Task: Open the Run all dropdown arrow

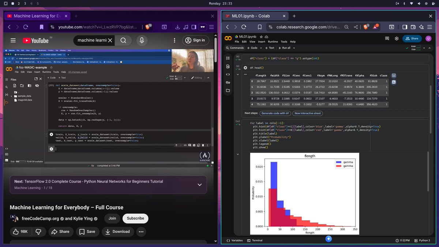Action: coord(294,48)
